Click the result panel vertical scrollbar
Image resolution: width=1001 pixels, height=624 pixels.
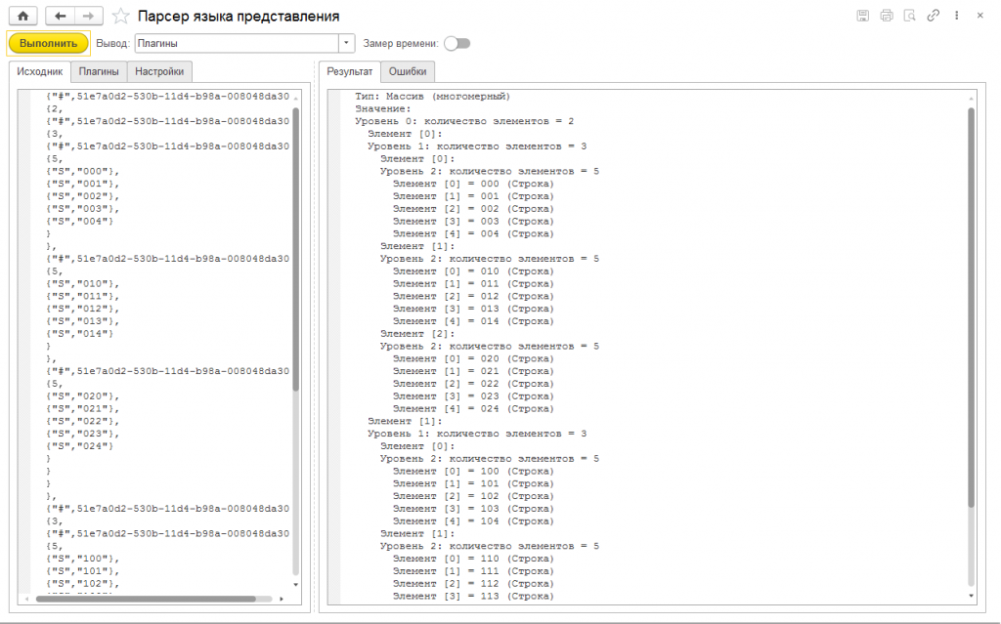pos(971,307)
